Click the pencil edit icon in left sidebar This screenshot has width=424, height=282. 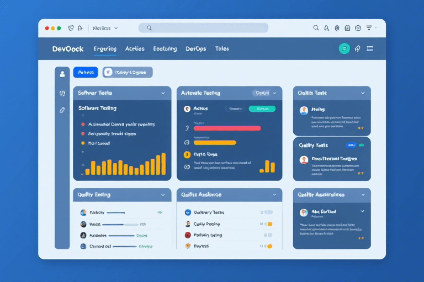point(62,110)
